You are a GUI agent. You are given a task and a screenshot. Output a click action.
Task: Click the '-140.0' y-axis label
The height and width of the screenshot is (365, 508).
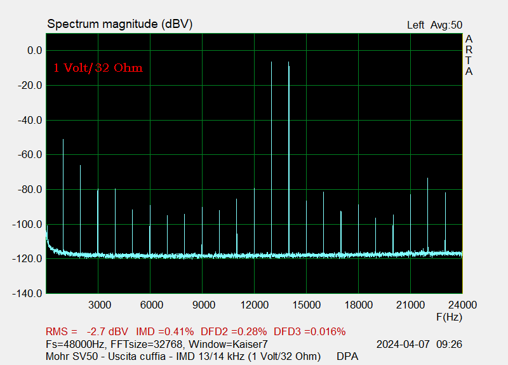point(27,293)
